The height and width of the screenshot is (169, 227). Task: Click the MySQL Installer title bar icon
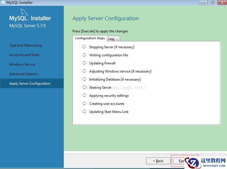(x=3, y=2)
